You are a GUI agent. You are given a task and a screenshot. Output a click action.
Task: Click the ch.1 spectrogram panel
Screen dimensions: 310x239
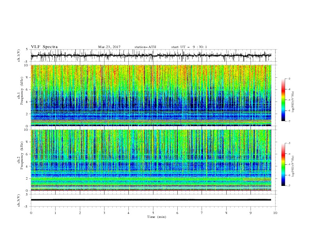coord(151,95)
